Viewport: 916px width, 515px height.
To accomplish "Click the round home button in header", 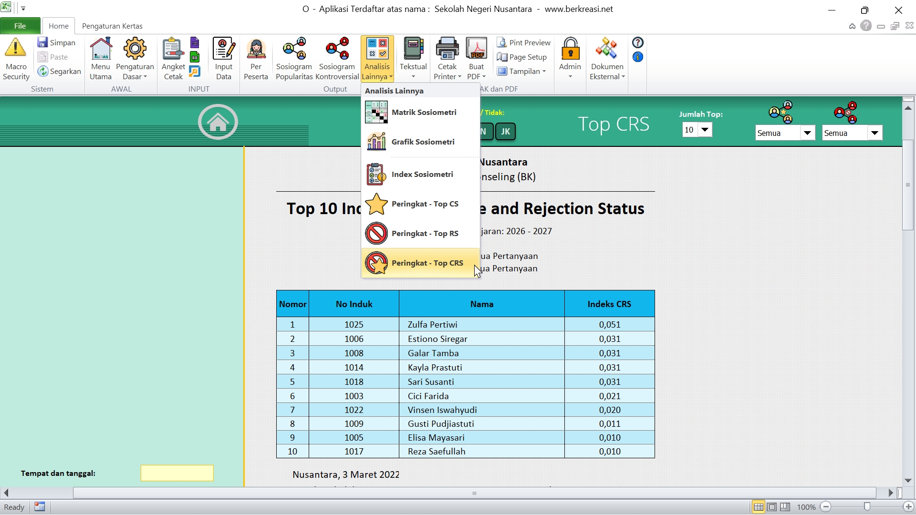I will point(218,122).
